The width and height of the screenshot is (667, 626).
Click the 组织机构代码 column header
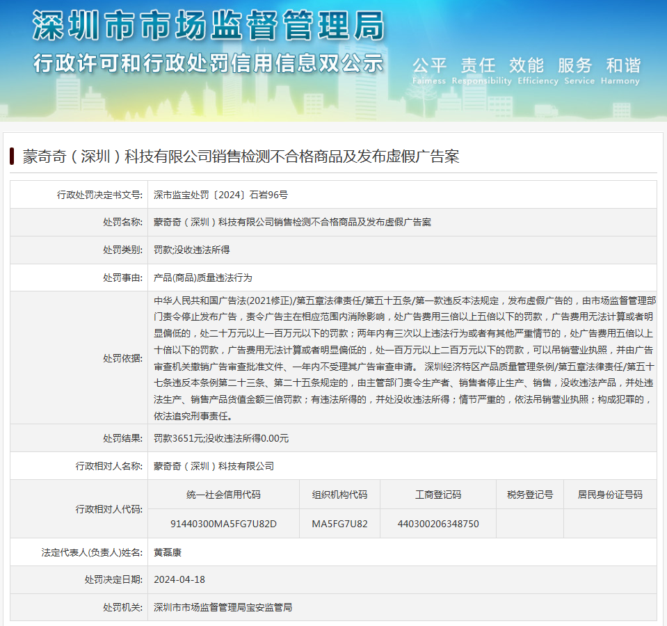tap(339, 495)
